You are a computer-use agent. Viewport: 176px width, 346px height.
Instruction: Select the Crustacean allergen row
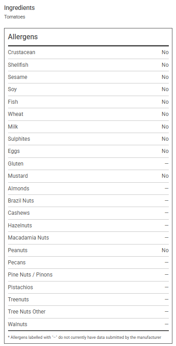coord(88,52)
